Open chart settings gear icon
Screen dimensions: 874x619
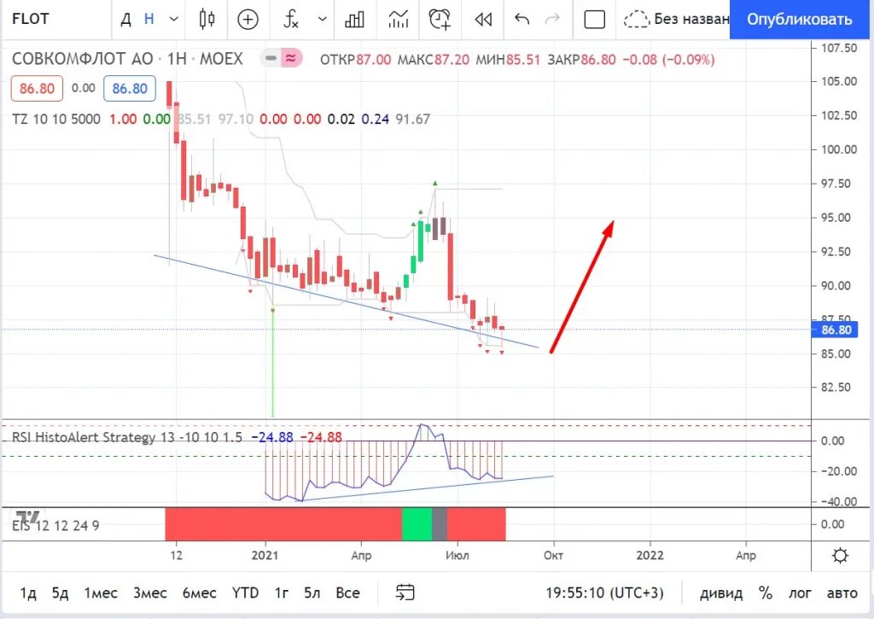[x=840, y=556]
